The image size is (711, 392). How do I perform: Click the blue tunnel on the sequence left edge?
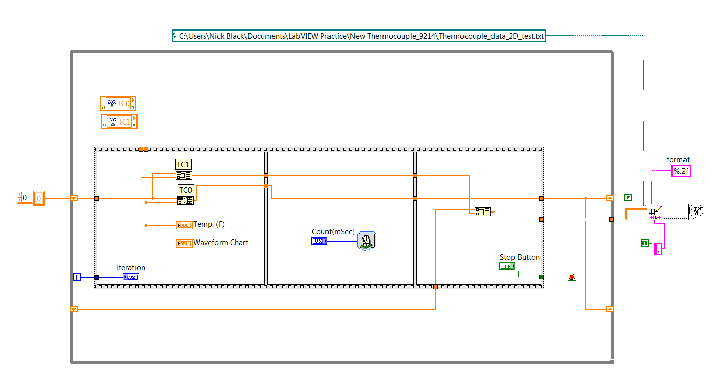[x=96, y=277]
